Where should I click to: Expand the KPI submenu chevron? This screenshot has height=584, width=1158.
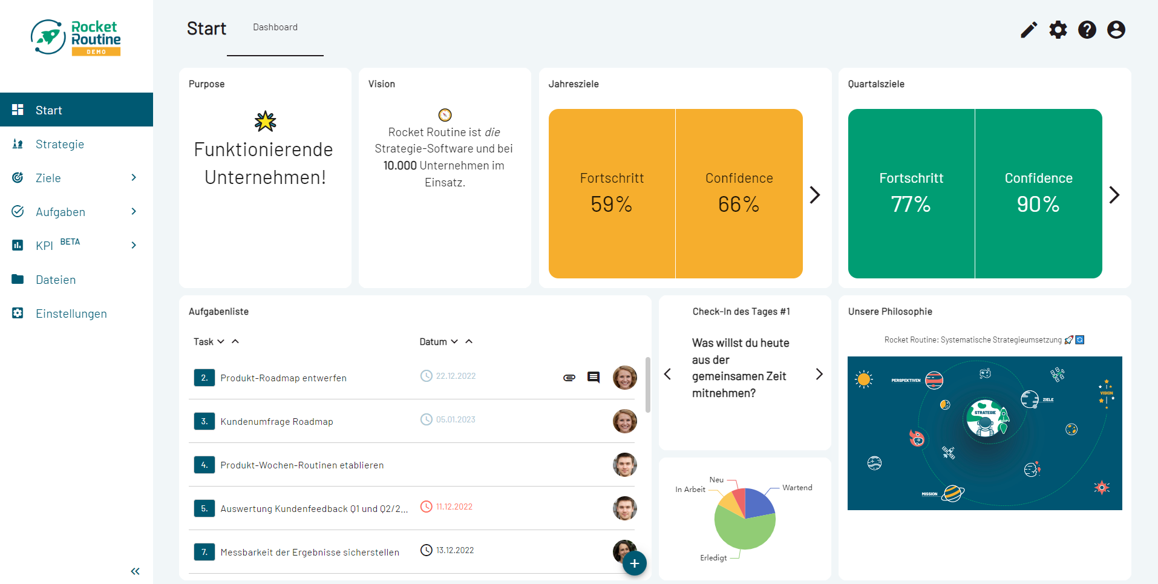134,245
